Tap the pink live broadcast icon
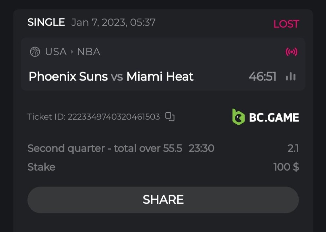This screenshot has height=232, width=326. coord(291,52)
